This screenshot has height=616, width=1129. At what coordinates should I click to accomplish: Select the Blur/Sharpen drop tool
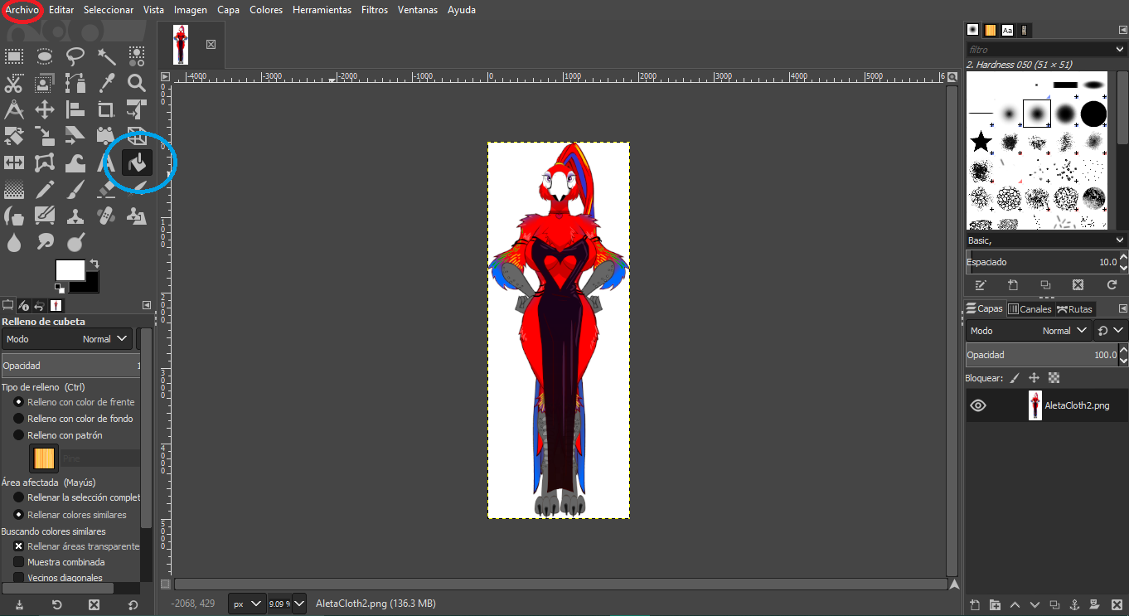[14, 243]
